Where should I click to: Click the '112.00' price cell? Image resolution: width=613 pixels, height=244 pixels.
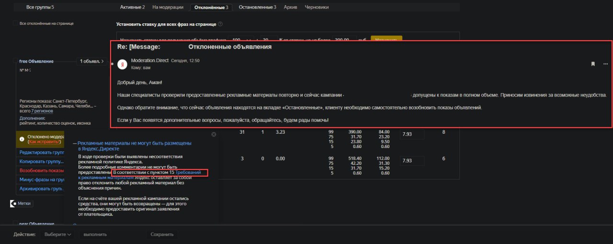(x=384, y=158)
